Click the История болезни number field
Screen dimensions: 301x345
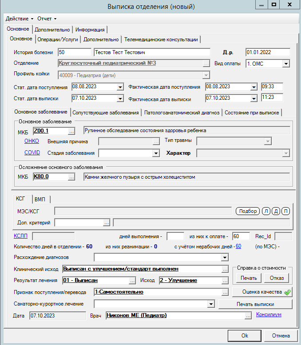coord(75,52)
